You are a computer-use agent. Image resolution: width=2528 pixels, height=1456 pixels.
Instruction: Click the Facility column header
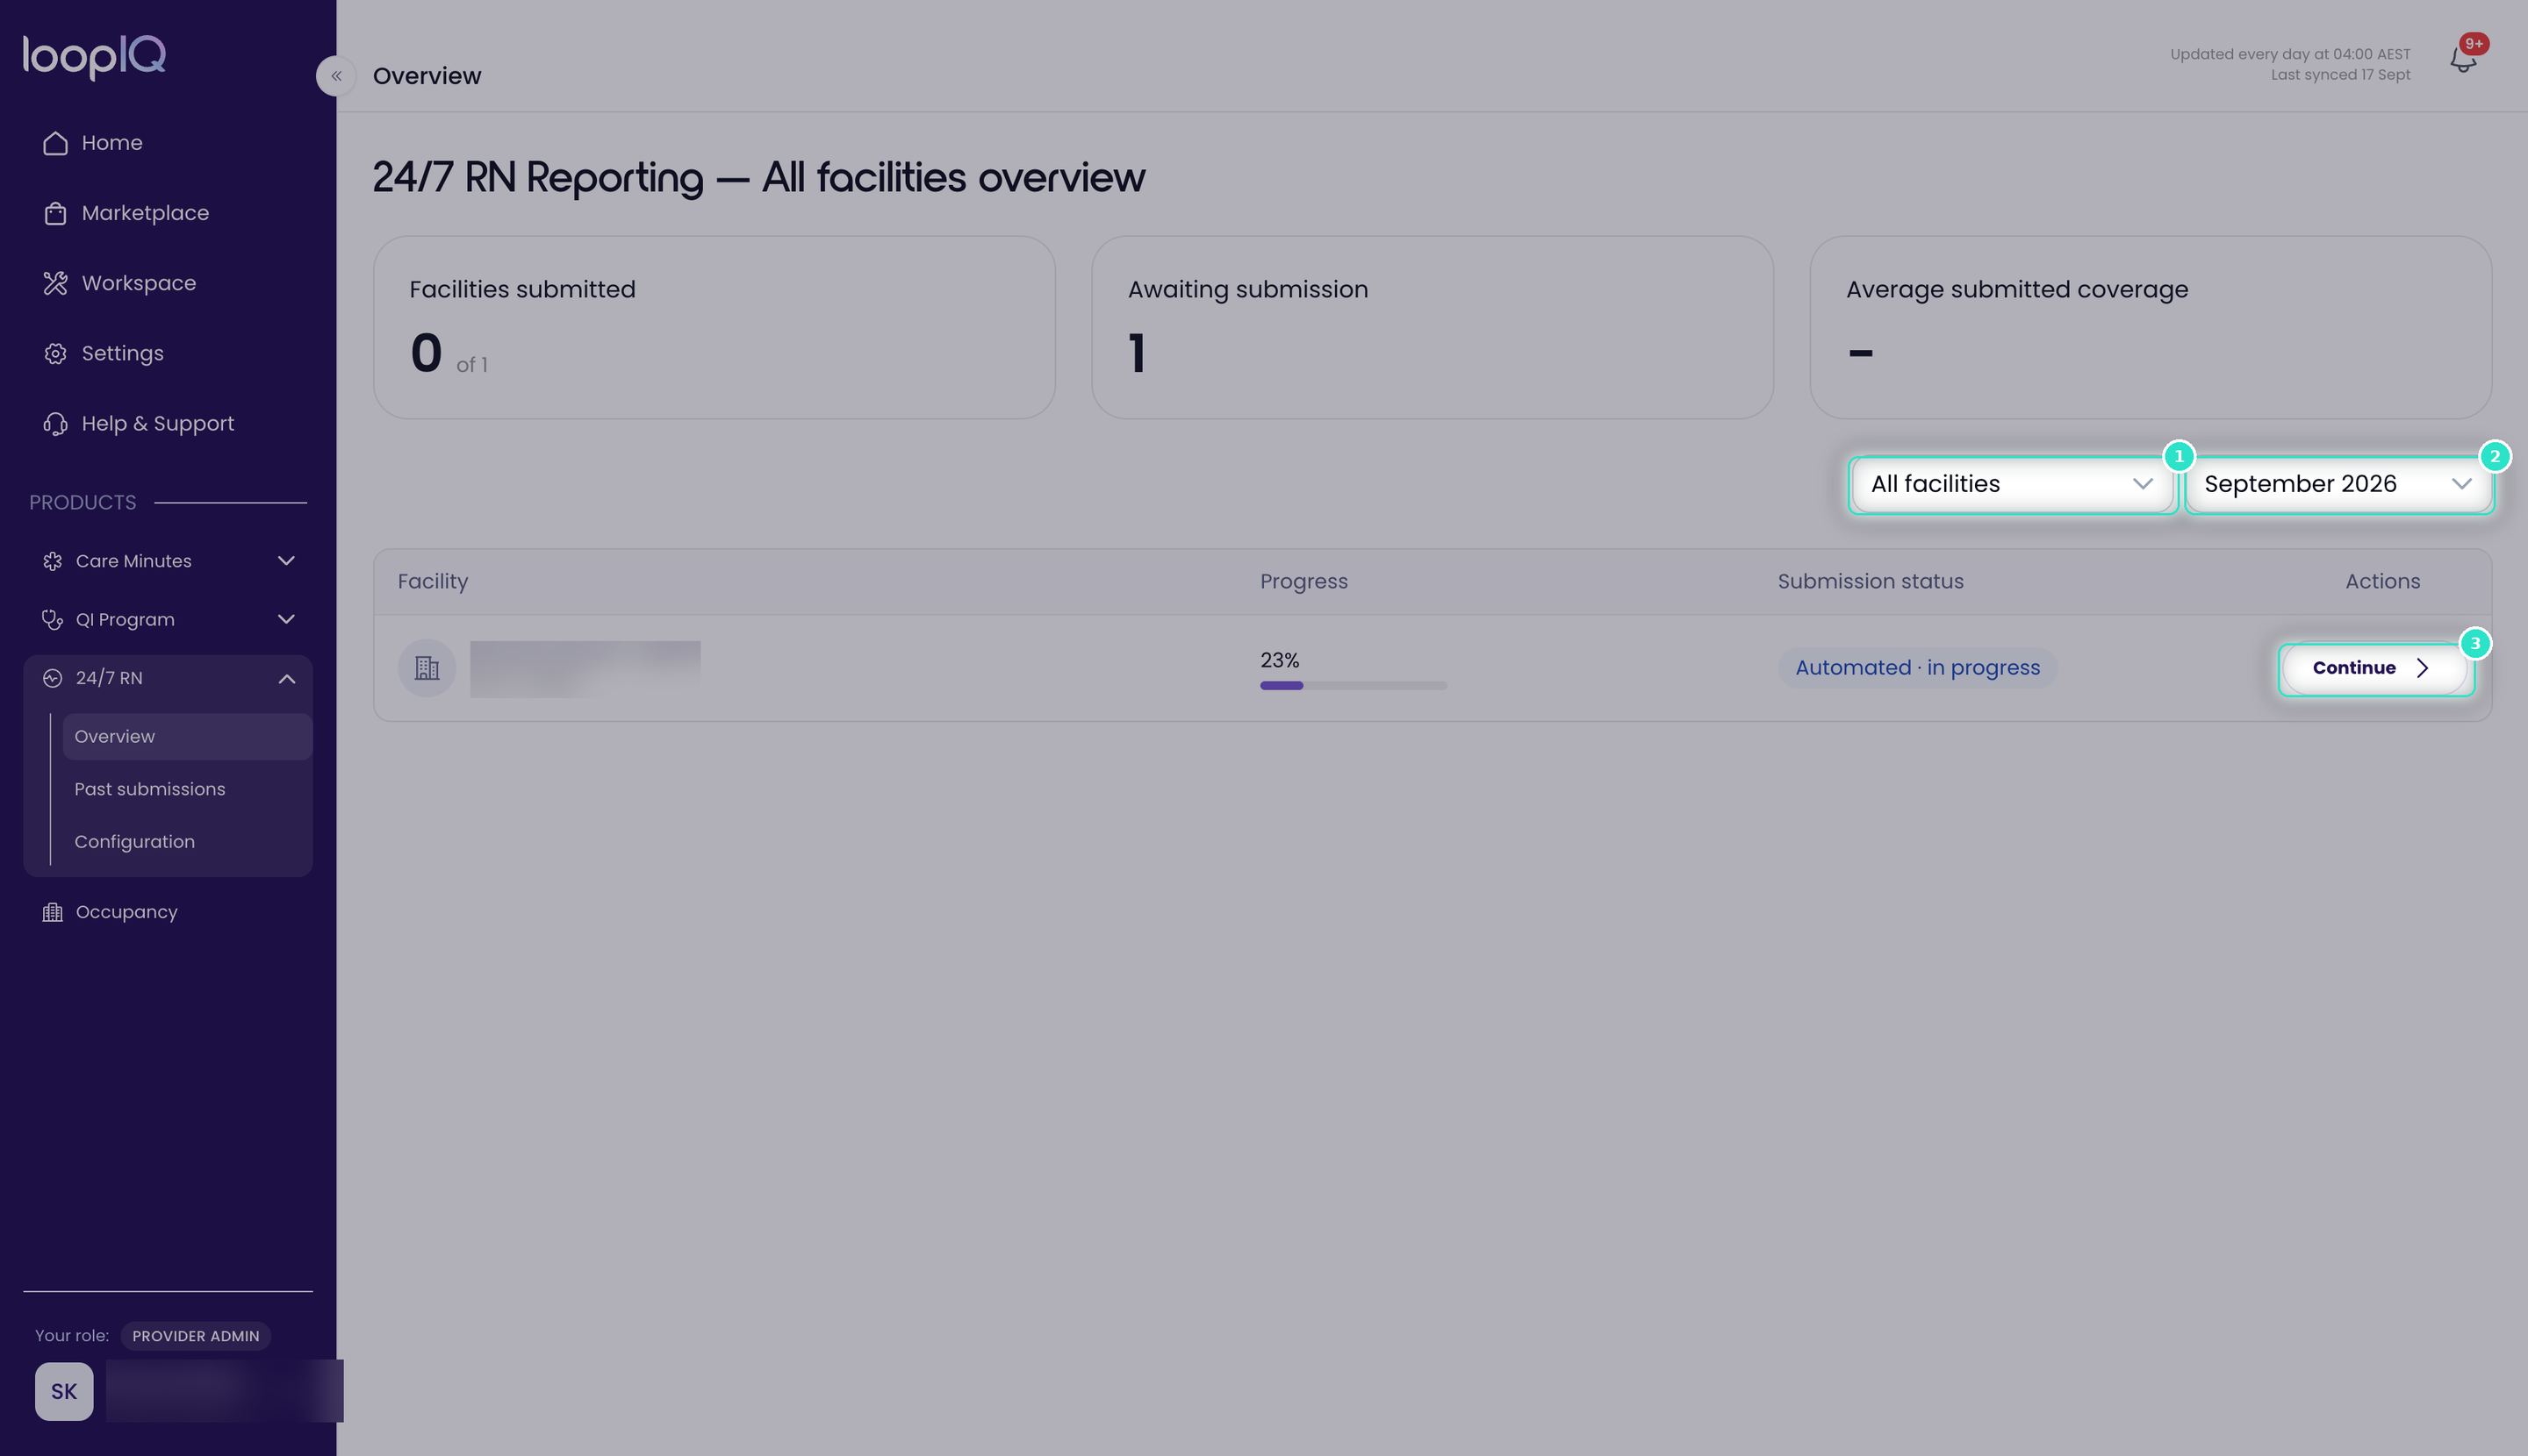[433, 582]
